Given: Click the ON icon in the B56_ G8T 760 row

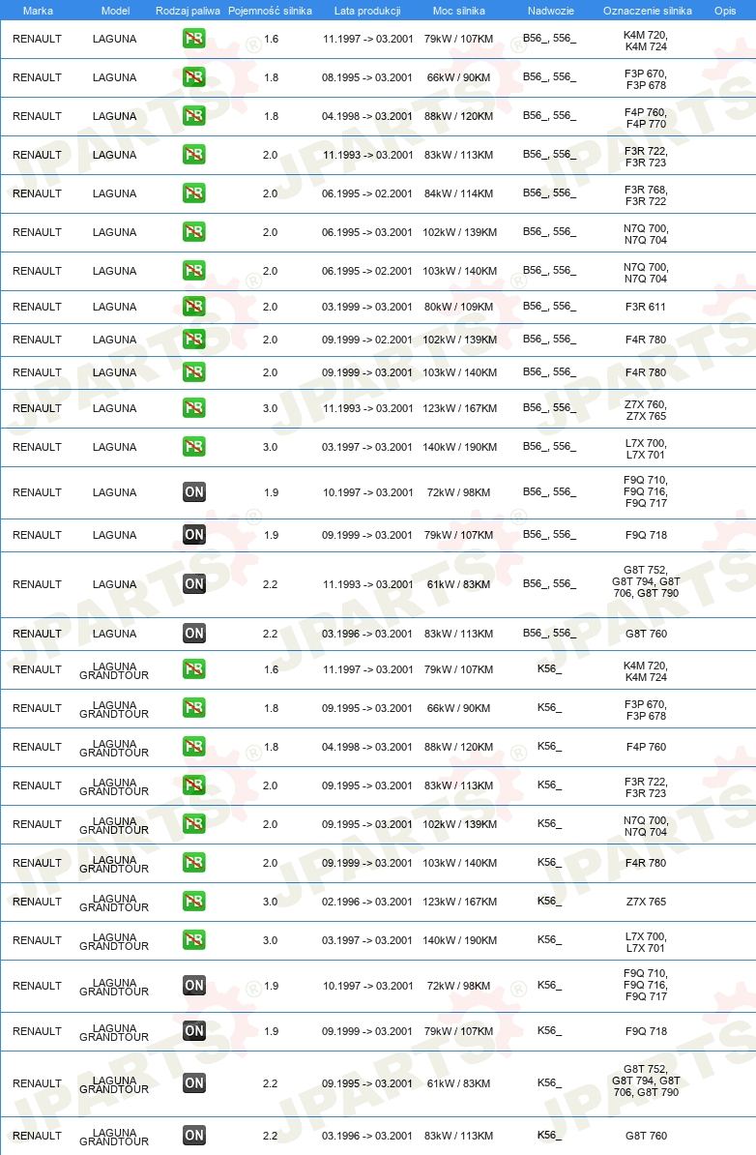Looking at the screenshot, I should click(x=194, y=634).
